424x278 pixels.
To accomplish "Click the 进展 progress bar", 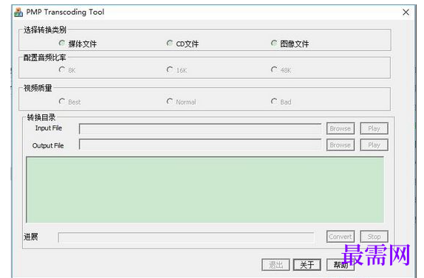I will (x=186, y=237).
